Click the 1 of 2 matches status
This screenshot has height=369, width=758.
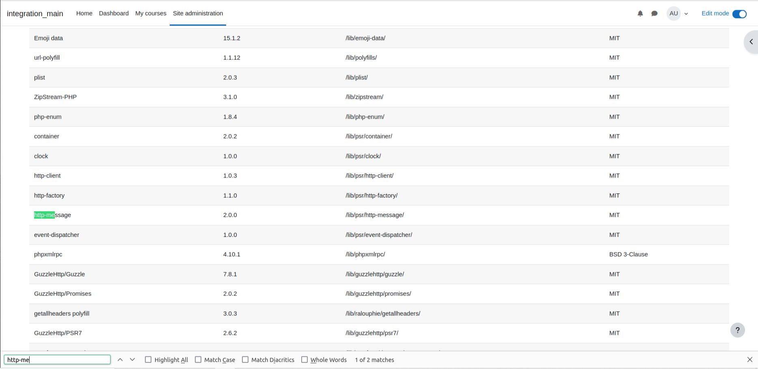[374, 360]
